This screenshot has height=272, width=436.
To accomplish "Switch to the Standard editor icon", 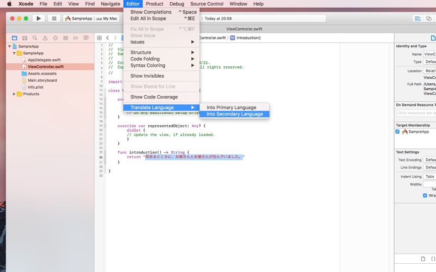I will (417, 18).
